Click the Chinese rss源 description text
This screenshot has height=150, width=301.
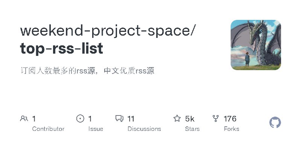point(87,71)
